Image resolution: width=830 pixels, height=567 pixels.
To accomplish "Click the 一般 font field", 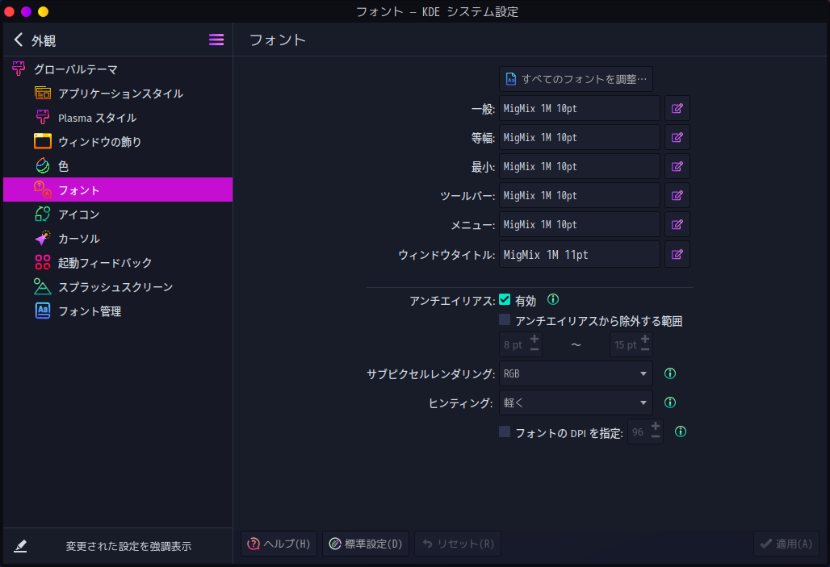I will coord(580,108).
